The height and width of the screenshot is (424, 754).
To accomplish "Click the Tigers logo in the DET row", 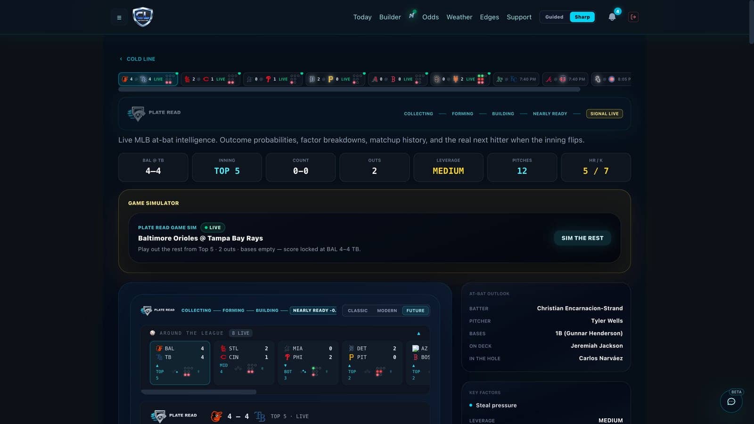I will click(351, 349).
